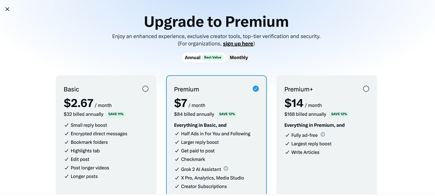
Task: Switch to Monthly billing
Action: click(x=239, y=58)
